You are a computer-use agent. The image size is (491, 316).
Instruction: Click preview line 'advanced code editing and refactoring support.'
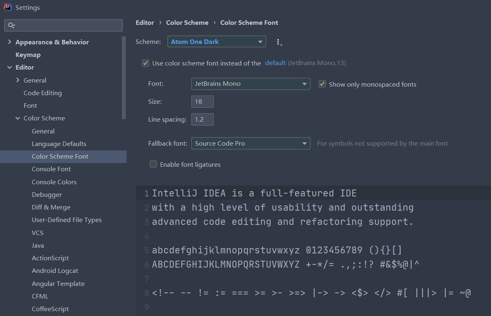(283, 222)
